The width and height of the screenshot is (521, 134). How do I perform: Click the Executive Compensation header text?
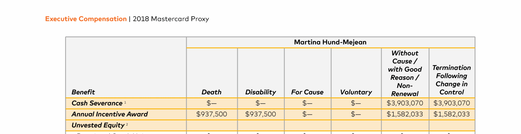[x=86, y=19]
